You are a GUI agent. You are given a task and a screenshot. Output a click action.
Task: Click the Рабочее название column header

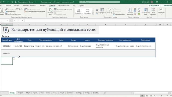[x=45, y=40]
